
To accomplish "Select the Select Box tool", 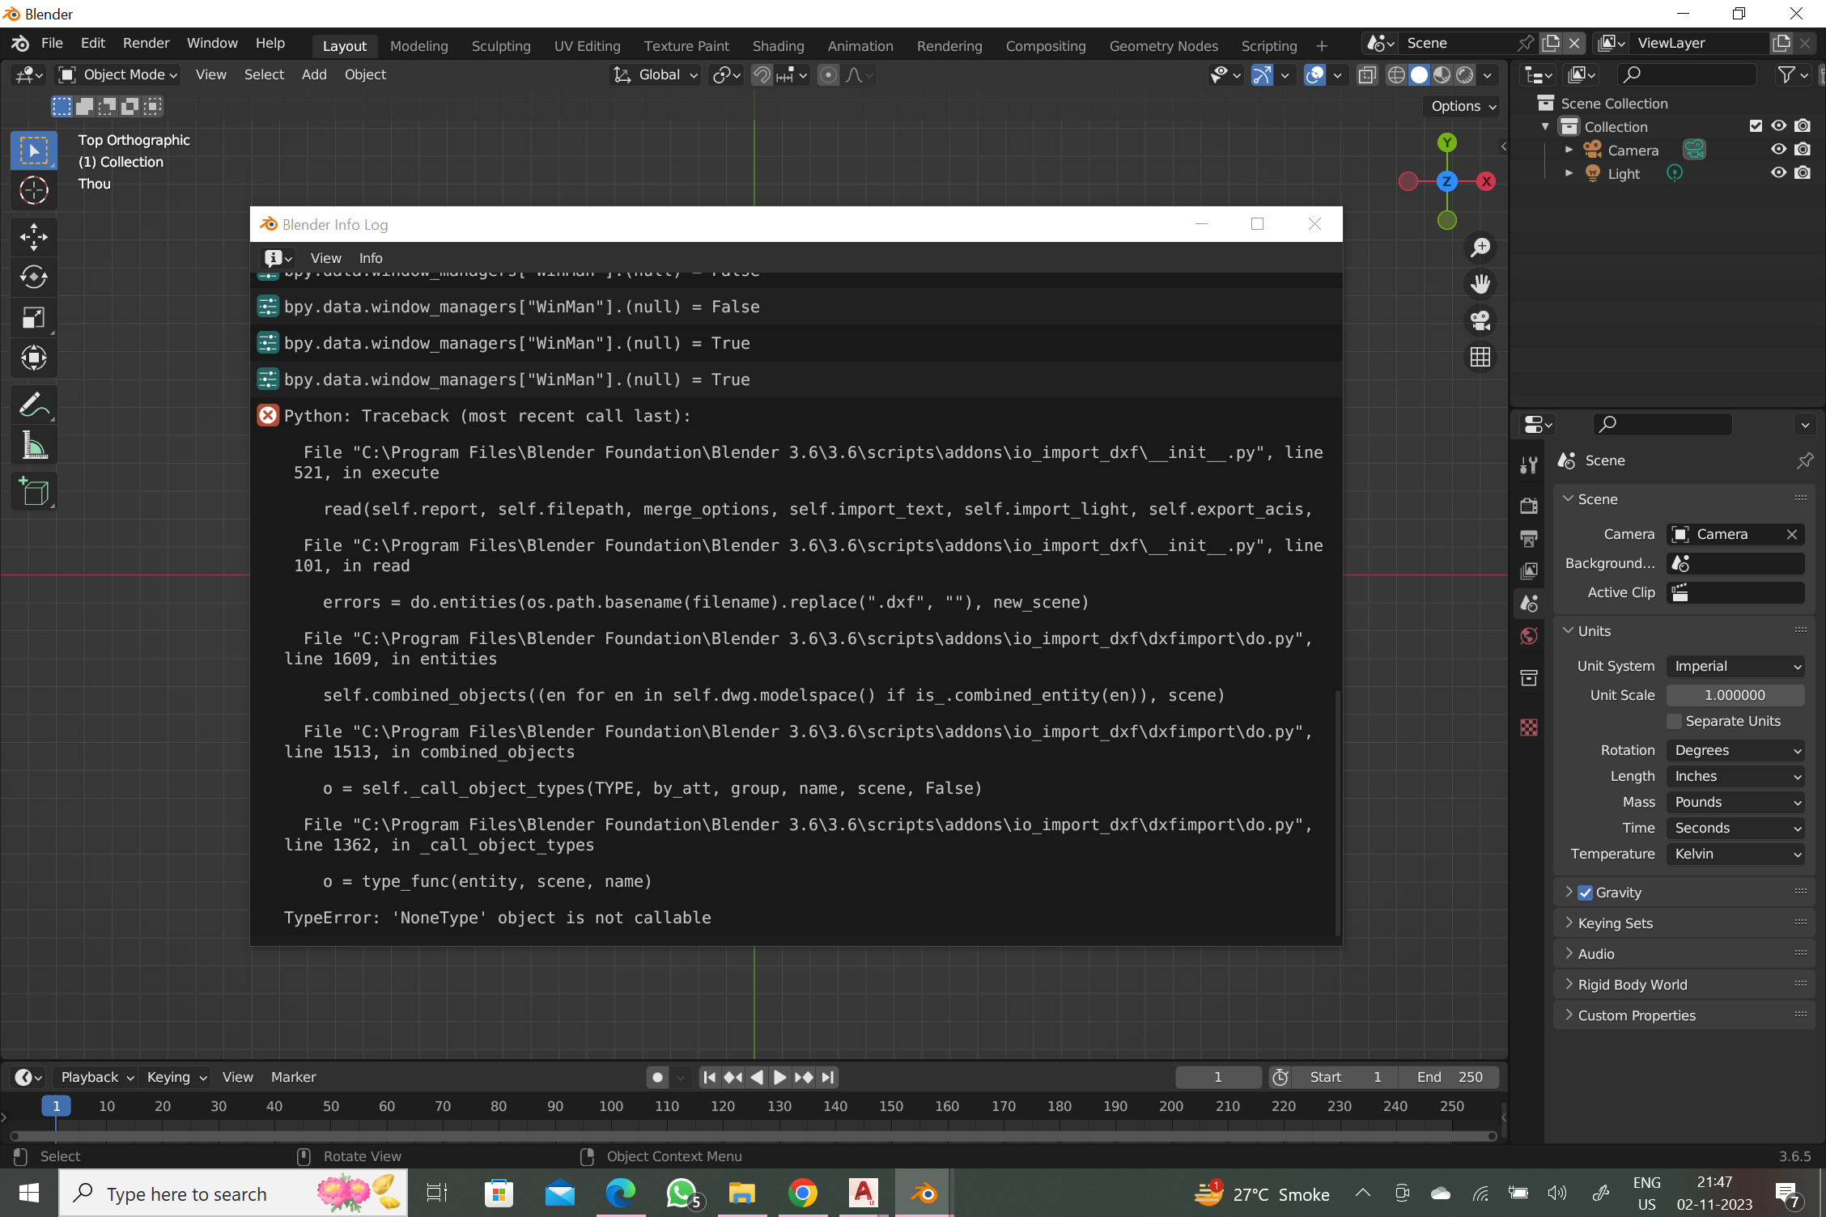I will [34, 151].
